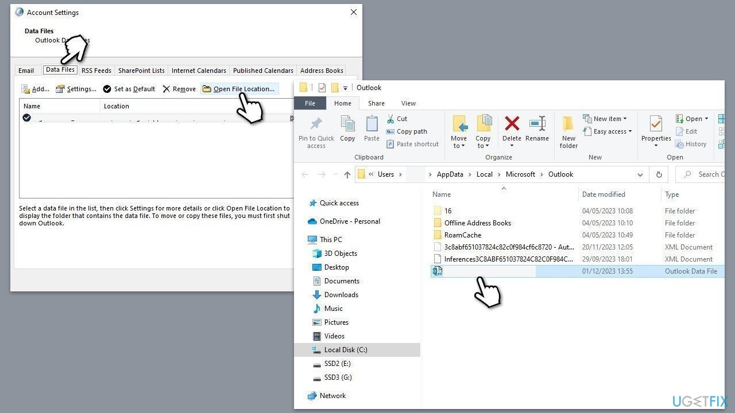
Task: Create a New folder from ribbon
Action: (568, 132)
